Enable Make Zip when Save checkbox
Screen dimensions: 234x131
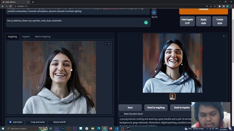point(122,114)
